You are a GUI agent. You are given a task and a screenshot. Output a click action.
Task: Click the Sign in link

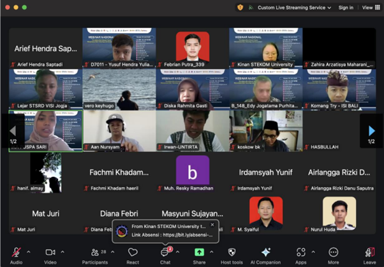(346, 8)
